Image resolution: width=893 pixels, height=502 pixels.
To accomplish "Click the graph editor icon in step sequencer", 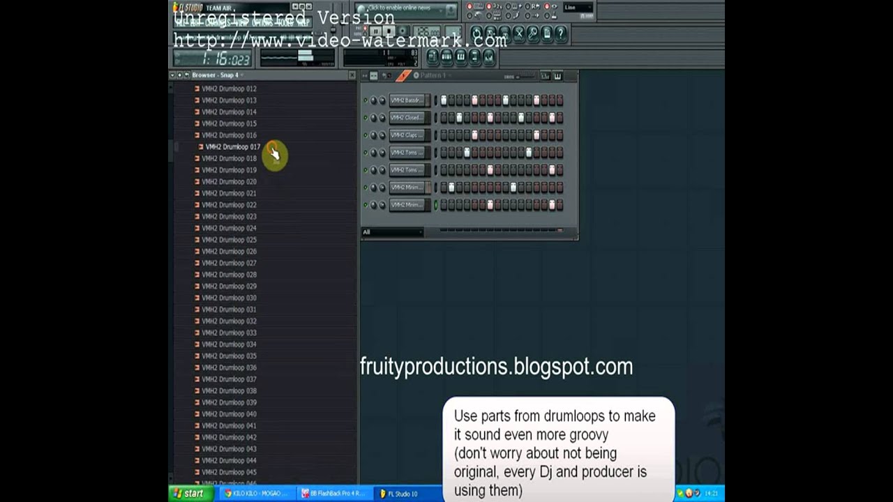I will tap(545, 75).
